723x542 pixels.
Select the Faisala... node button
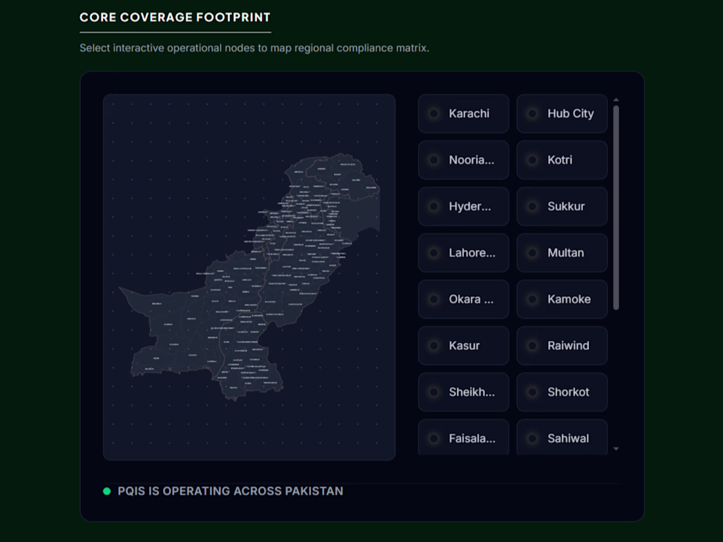coord(463,438)
